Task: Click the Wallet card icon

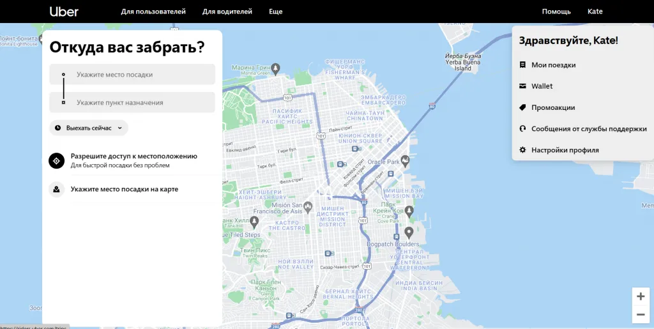Action: (x=522, y=86)
